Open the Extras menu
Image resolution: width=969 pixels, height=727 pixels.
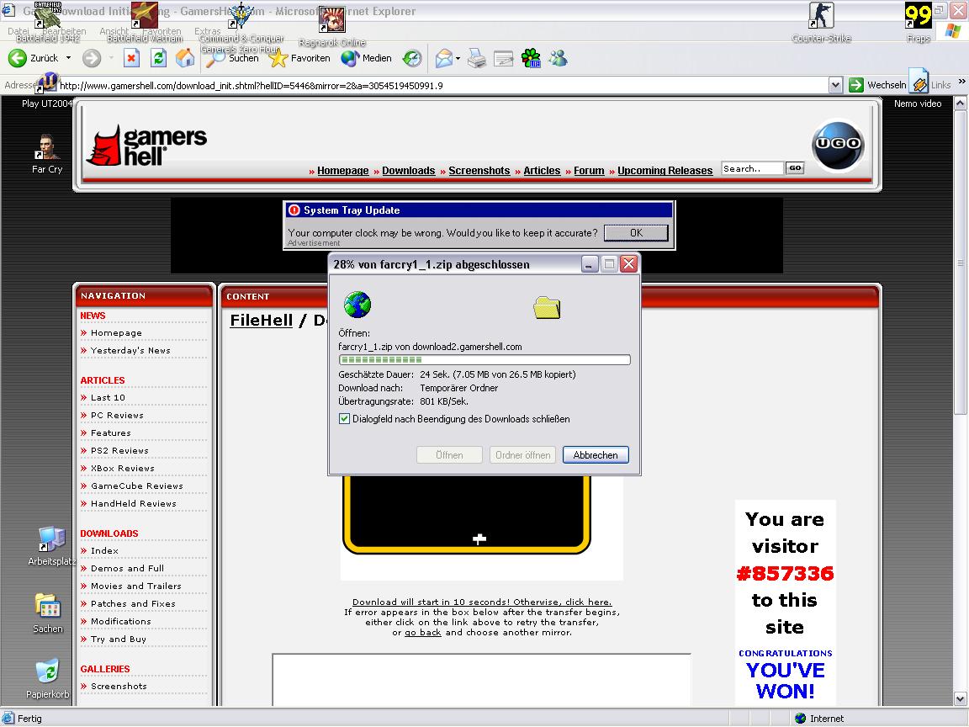click(x=207, y=31)
